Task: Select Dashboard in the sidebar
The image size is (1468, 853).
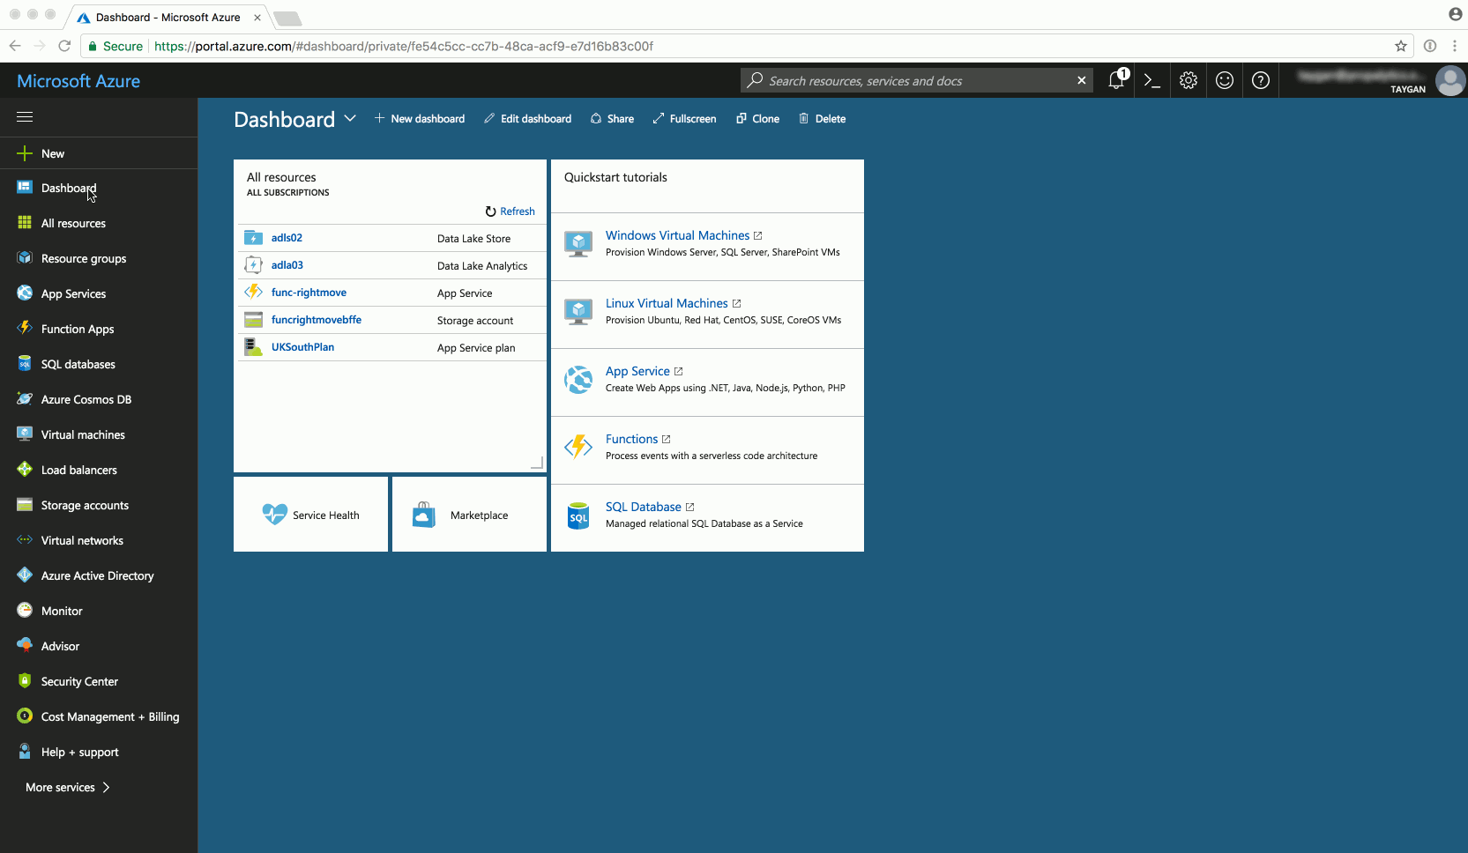Action: pyautogui.click(x=99, y=188)
